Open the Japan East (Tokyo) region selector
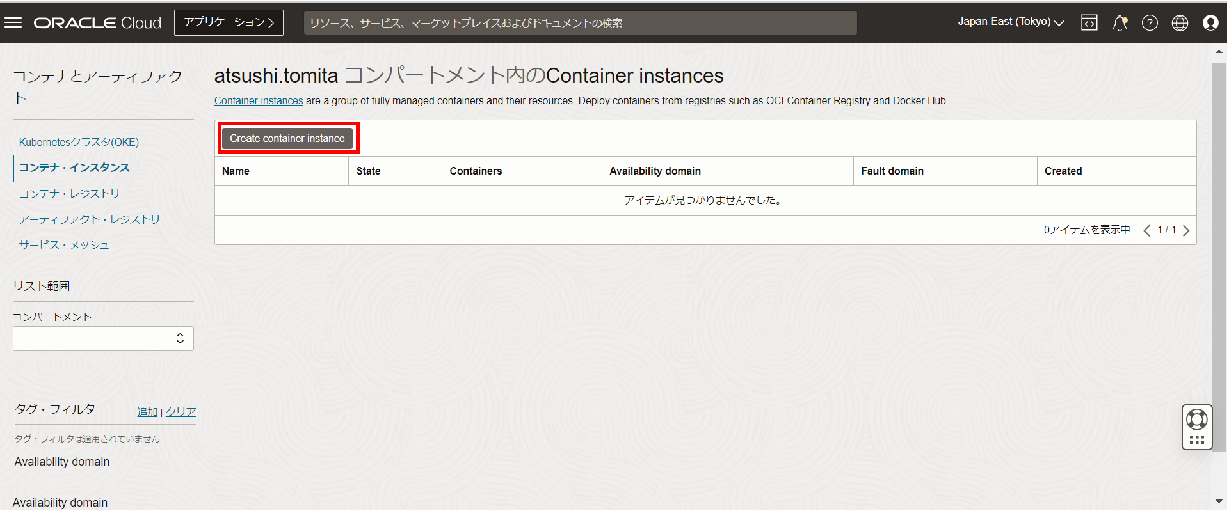Viewport: 1229px width, 511px height. click(x=1011, y=22)
